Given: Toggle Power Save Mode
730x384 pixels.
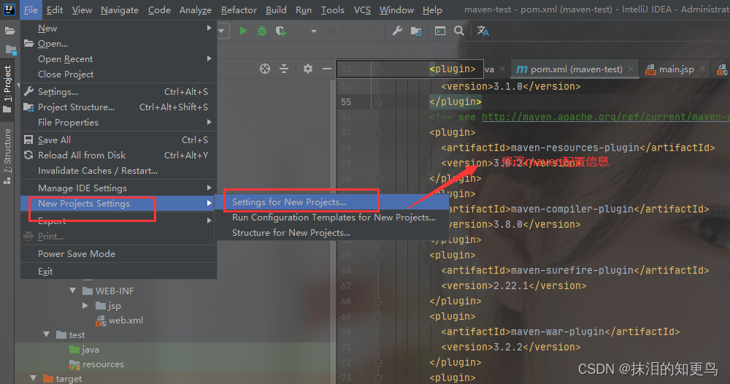Looking at the screenshot, I should (119, 253).
